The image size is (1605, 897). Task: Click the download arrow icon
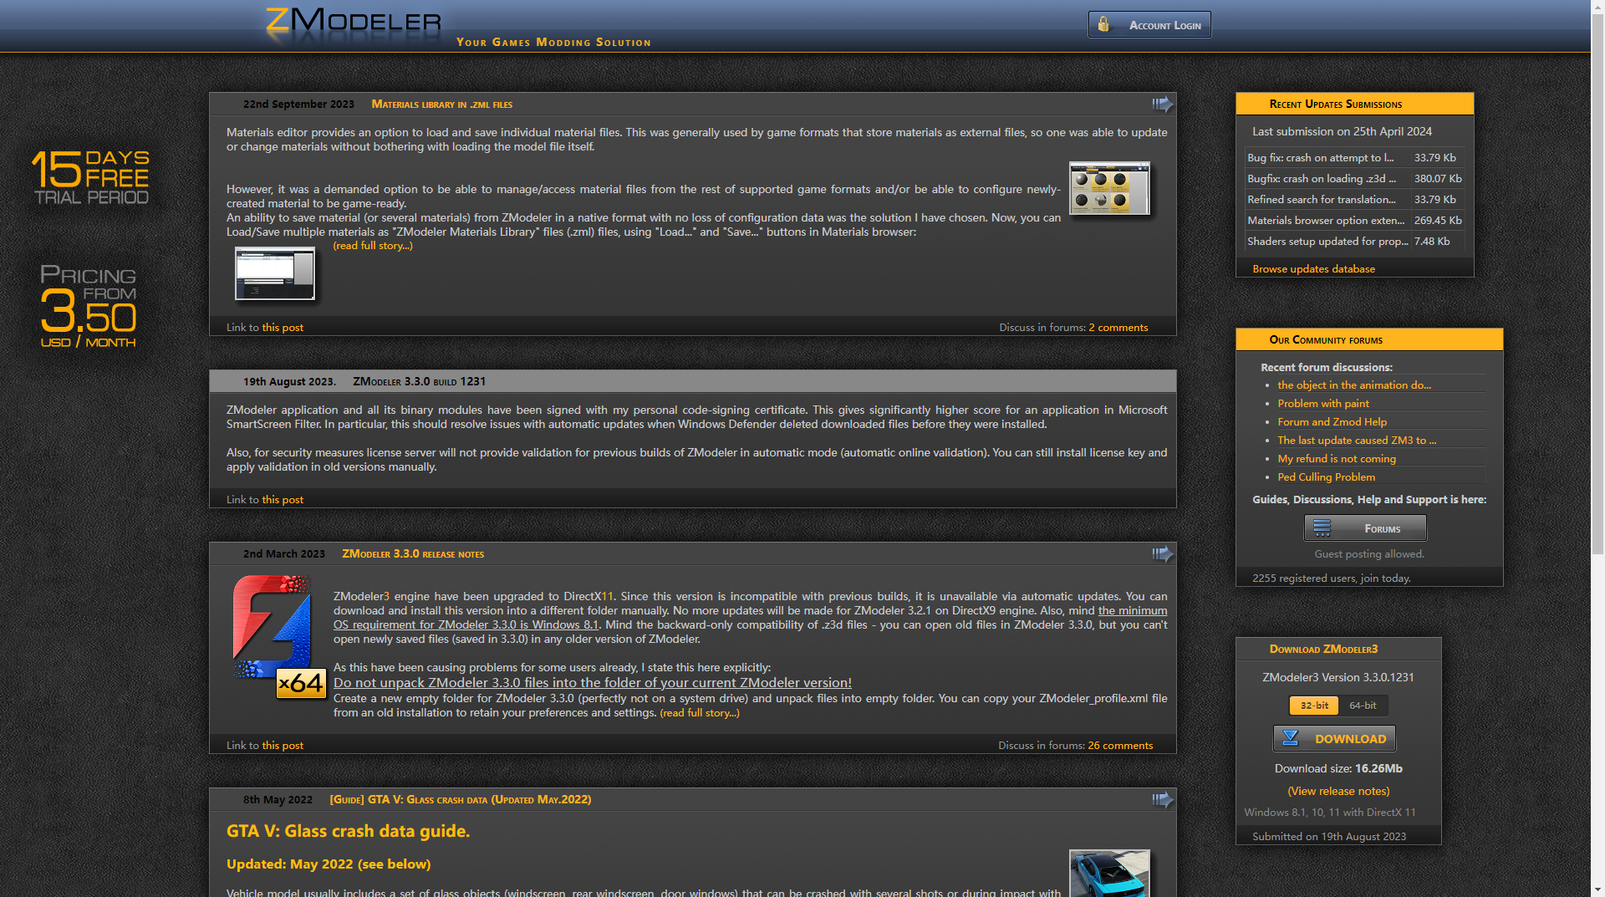click(x=1291, y=739)
